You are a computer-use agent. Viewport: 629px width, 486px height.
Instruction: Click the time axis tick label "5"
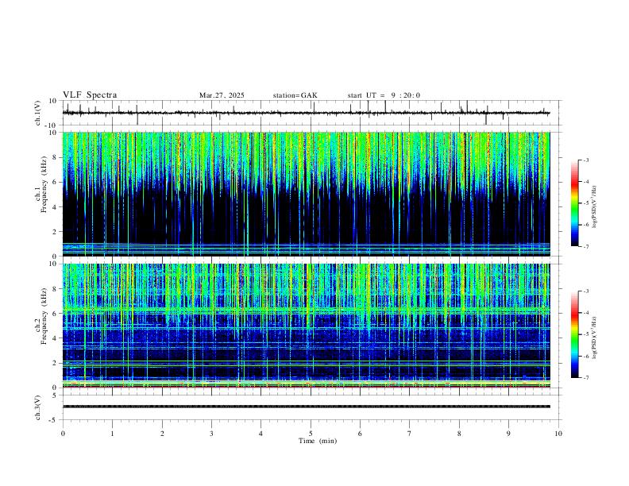(x=311, y=434)
